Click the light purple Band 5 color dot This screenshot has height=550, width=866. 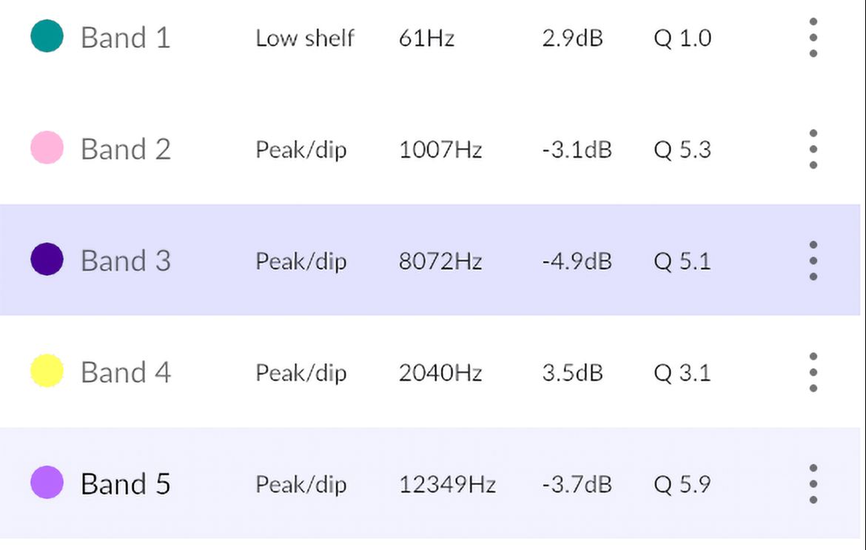tap(47, 482)
